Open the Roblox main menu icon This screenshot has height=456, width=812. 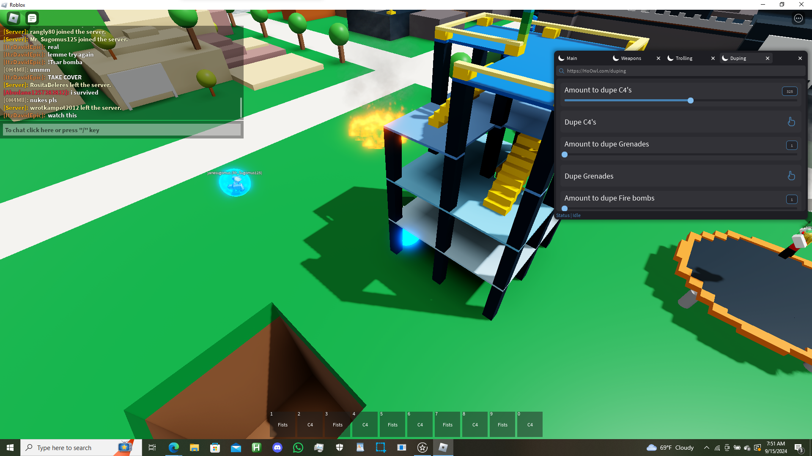pos(14,18)
